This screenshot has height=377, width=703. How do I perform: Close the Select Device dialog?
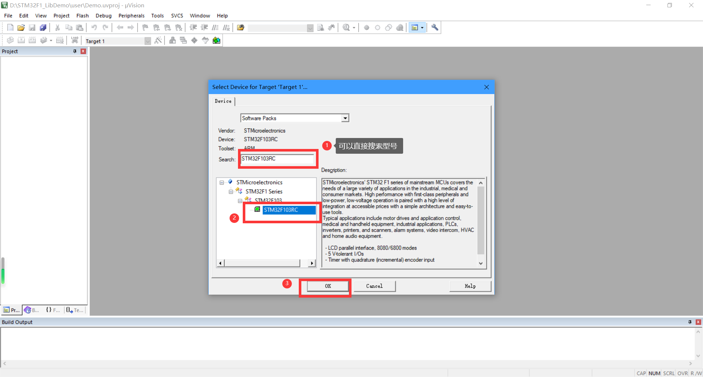click(x=486, y=87)
